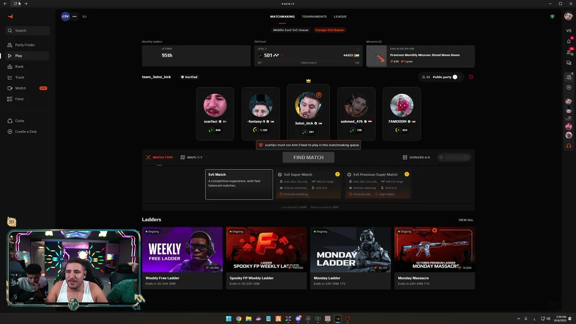Open the Monthly ladders 95th card
Screen dimensions: 576x324
[x=196, y=56]
